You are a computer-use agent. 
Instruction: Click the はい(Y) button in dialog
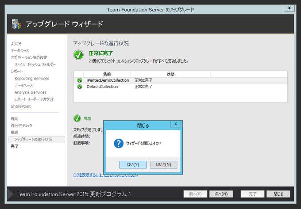(133, 164)
